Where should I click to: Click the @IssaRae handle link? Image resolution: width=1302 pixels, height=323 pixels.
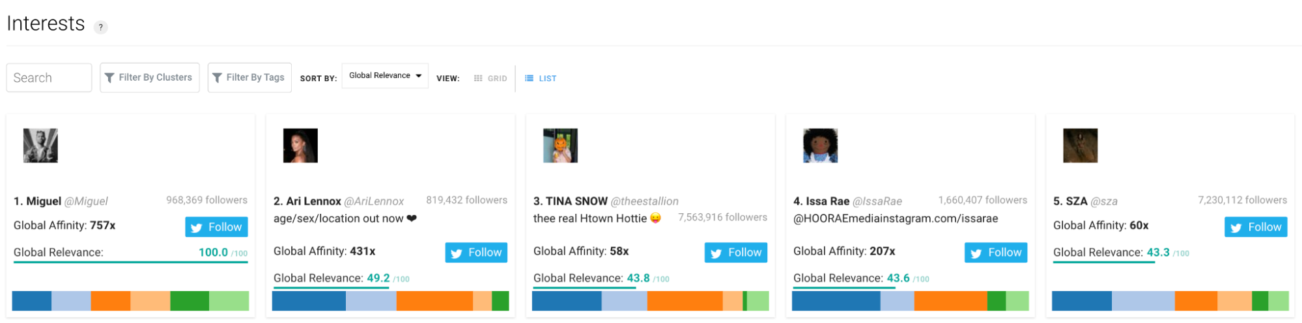coord(877,201)
